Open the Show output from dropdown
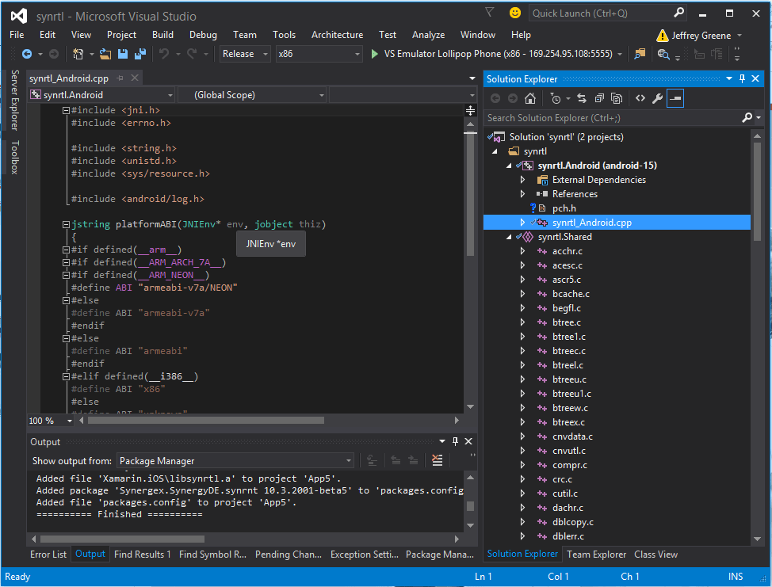This screenshot has height=587, width=772. coord(235,460)
